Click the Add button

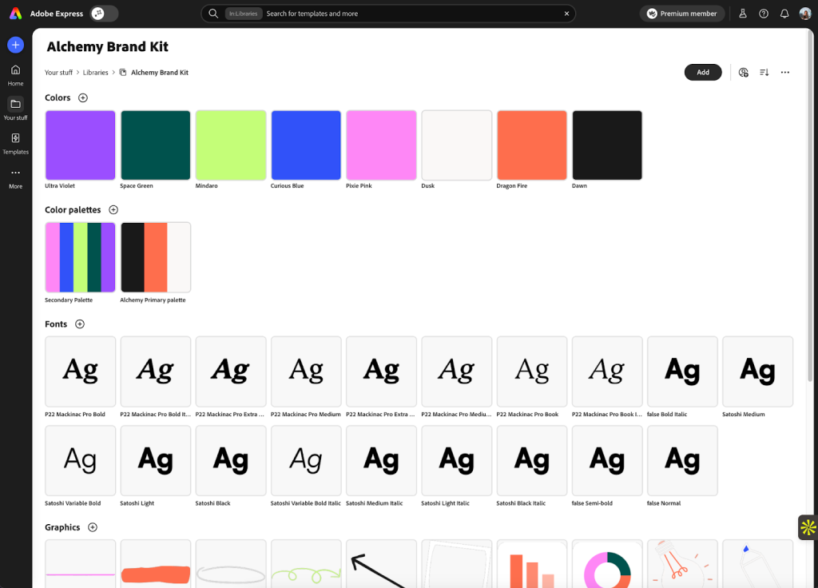[x=703, y=73]
